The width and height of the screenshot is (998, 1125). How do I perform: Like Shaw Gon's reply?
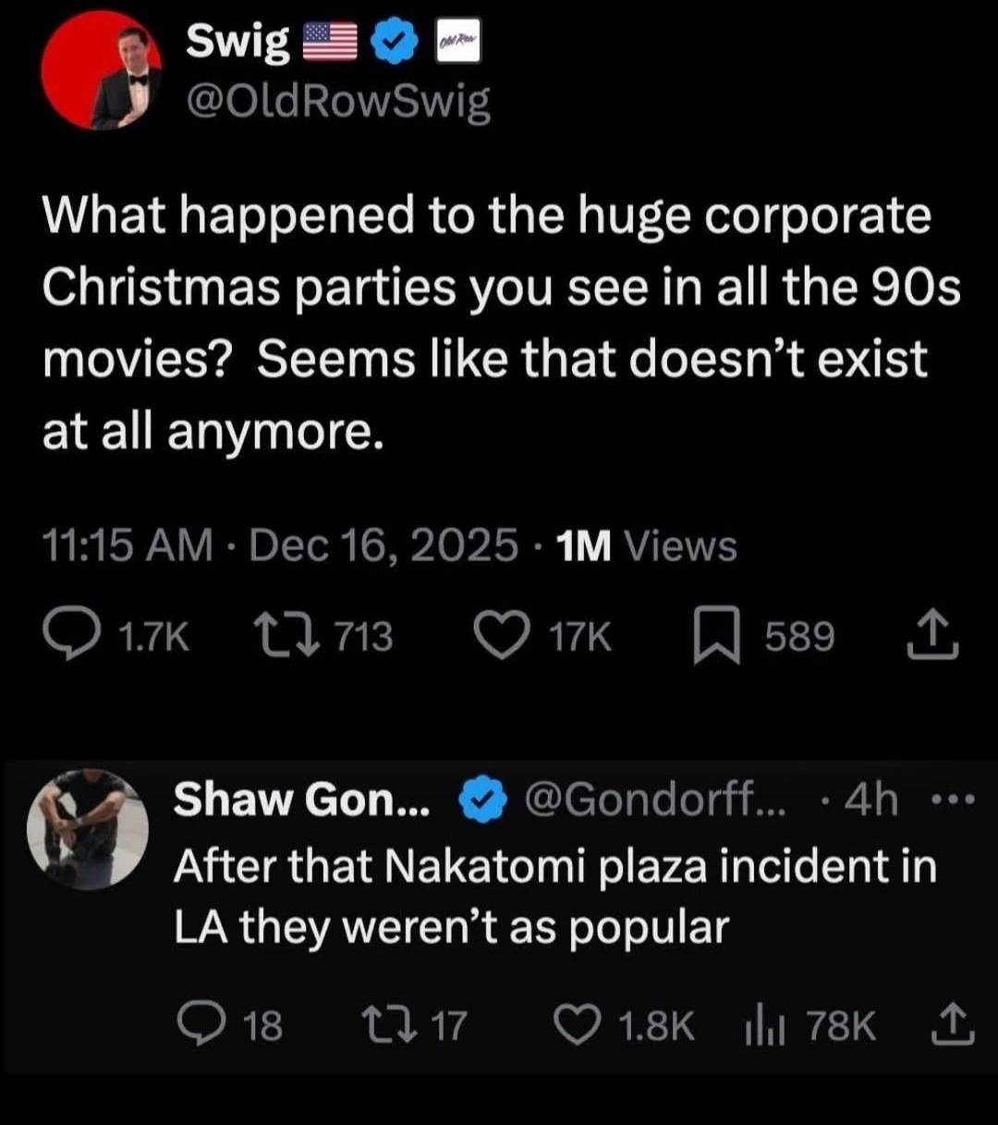coord(580,1026)
